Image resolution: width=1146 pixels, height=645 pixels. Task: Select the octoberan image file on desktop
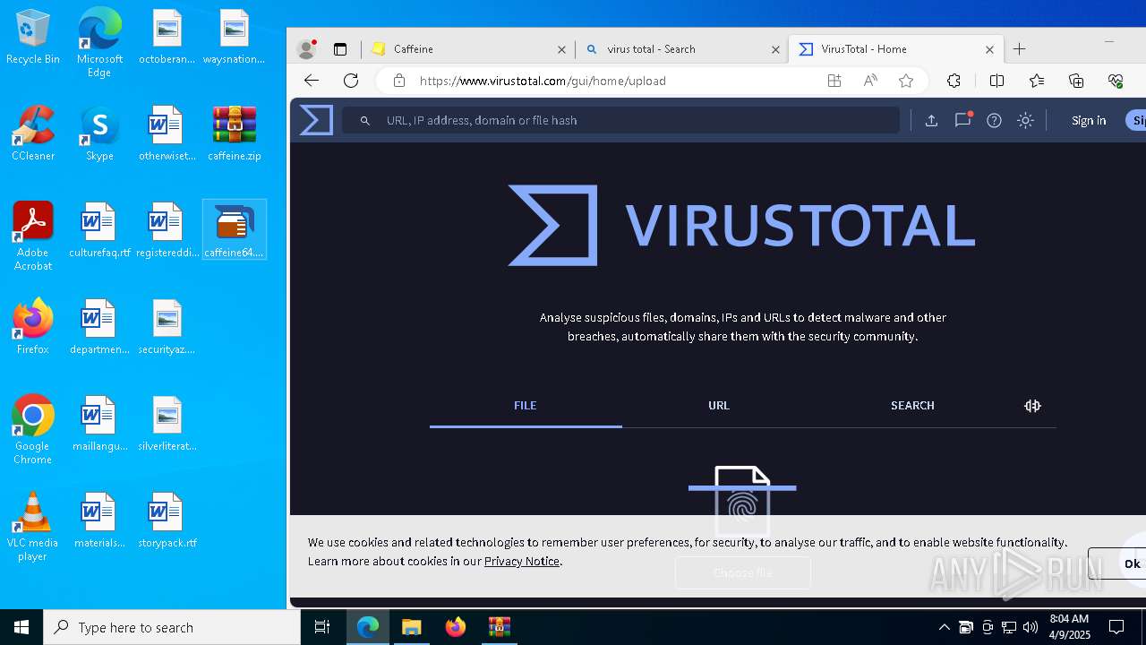167,37
